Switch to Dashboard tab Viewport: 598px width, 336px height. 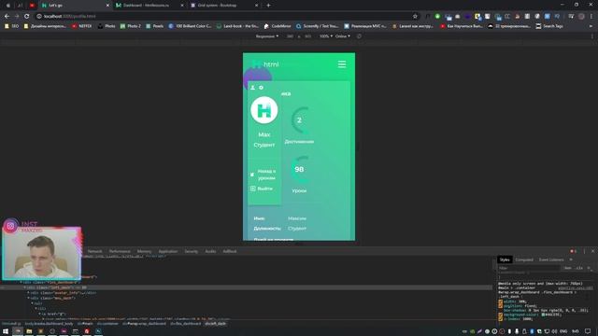tap(149, 6)
